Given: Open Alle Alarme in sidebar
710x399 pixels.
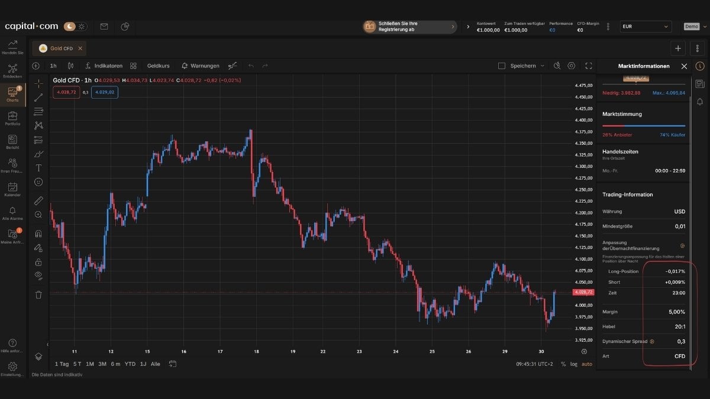Looking at the screenshot, I should click(12, 213).
